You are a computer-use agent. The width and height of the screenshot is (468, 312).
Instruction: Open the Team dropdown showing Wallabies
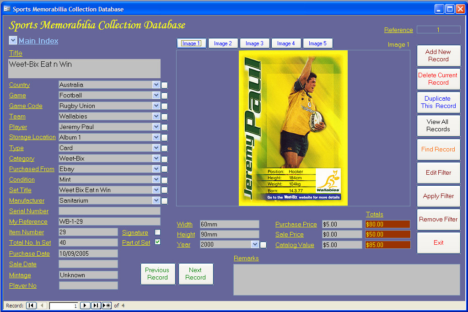(156, 116)
